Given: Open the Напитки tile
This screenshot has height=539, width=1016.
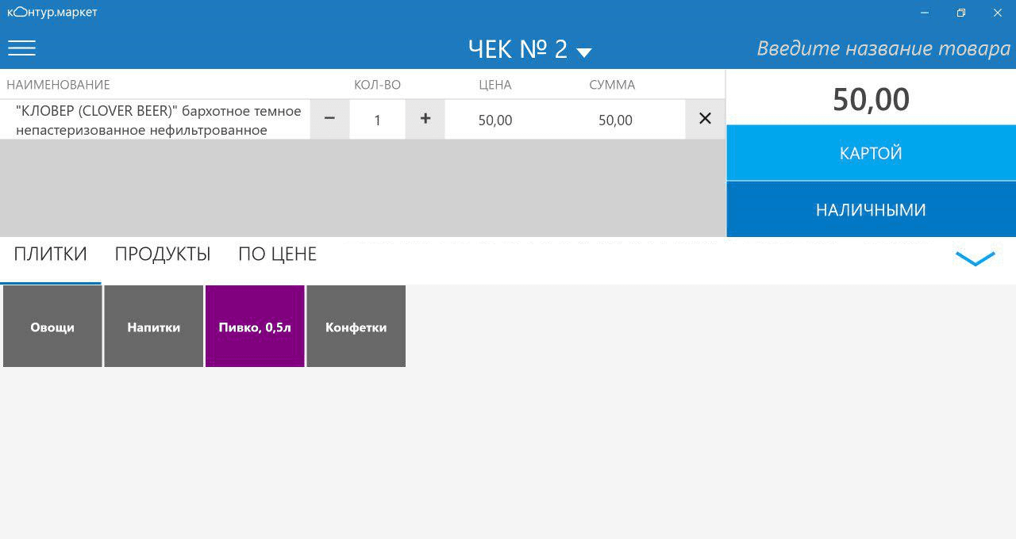Looking at the screenshot, I should pyautogui.click(x=154, y=327).
